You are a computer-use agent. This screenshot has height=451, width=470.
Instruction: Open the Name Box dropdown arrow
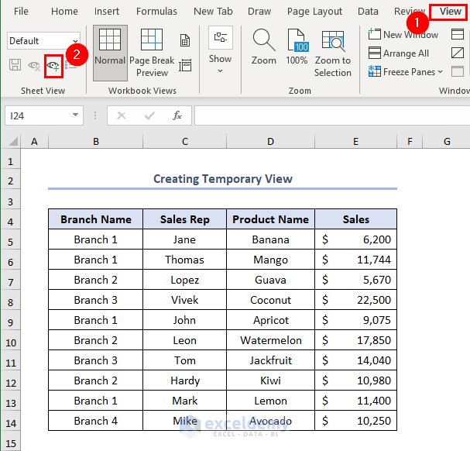(76, 115)
